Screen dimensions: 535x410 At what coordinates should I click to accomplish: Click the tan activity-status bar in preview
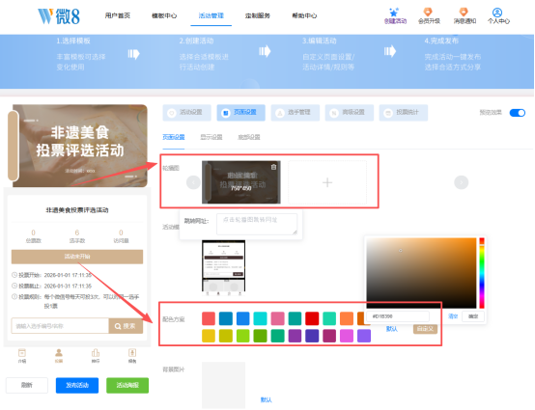pyautogui.click(x=77, y=257)
